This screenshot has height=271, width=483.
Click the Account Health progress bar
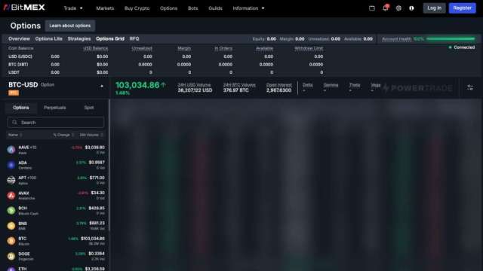(x=451, y=39)
